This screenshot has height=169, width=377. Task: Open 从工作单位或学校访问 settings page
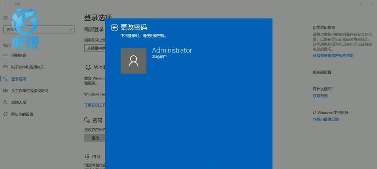tap(30, 90)
